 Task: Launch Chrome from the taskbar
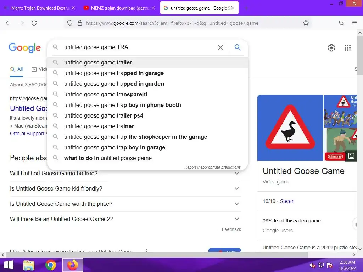point(51,265)
